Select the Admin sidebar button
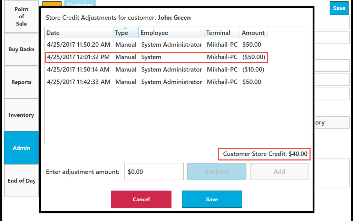Image resolution: width=353 pixels, height=221 pixels. pos(21,148)
